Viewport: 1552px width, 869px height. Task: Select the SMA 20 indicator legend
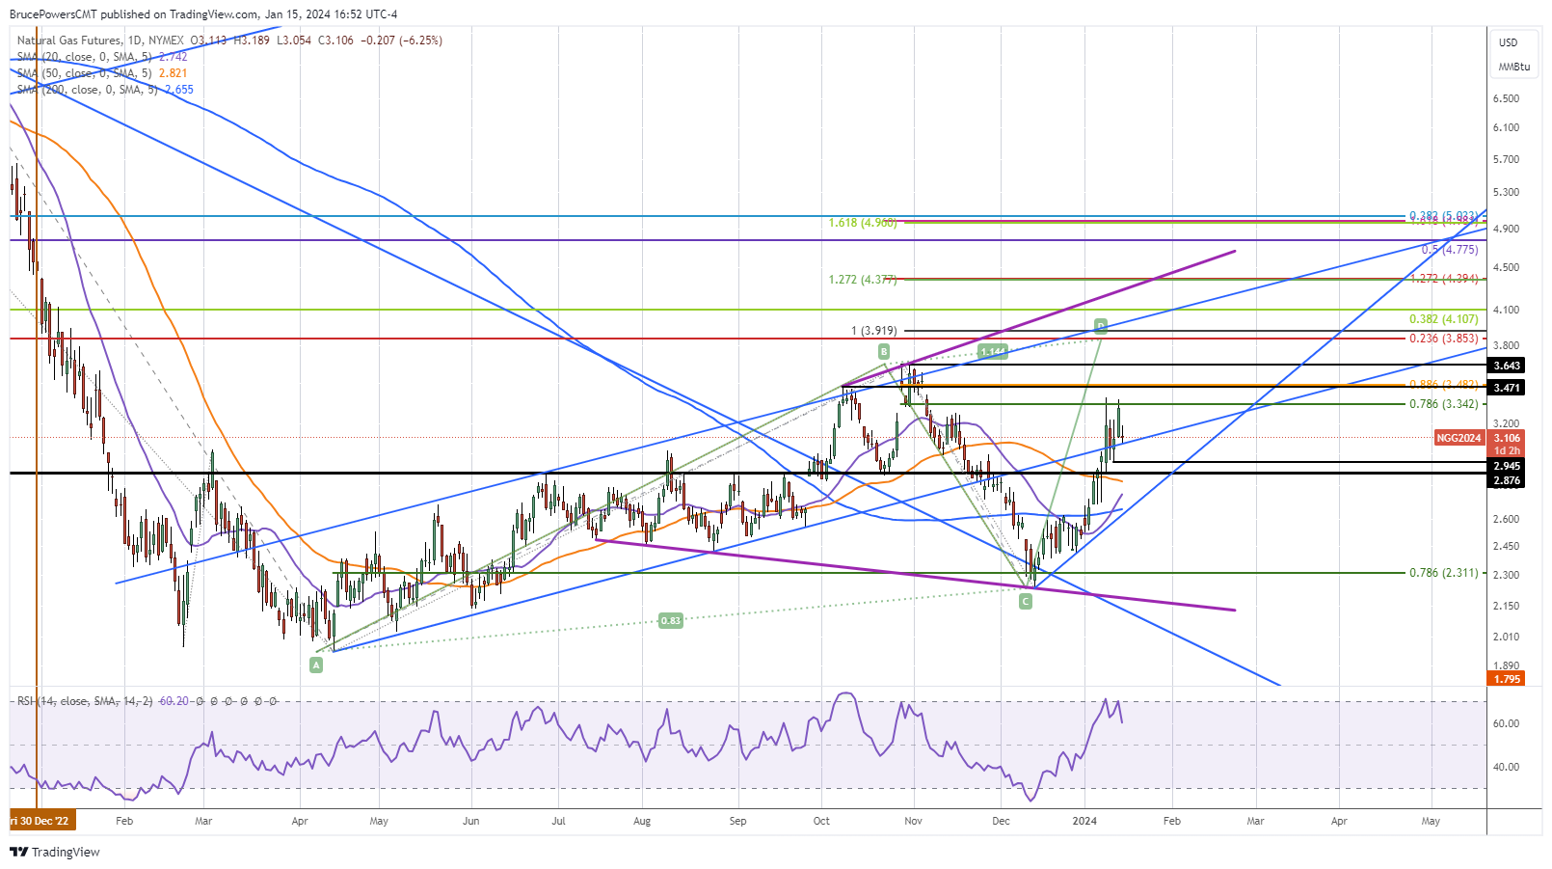tap(102, 57)
